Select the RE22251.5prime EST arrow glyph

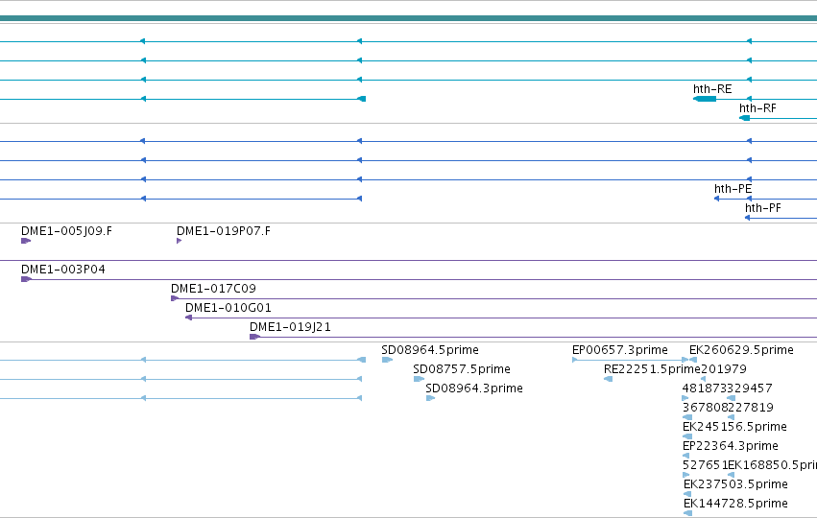point(608,379)
